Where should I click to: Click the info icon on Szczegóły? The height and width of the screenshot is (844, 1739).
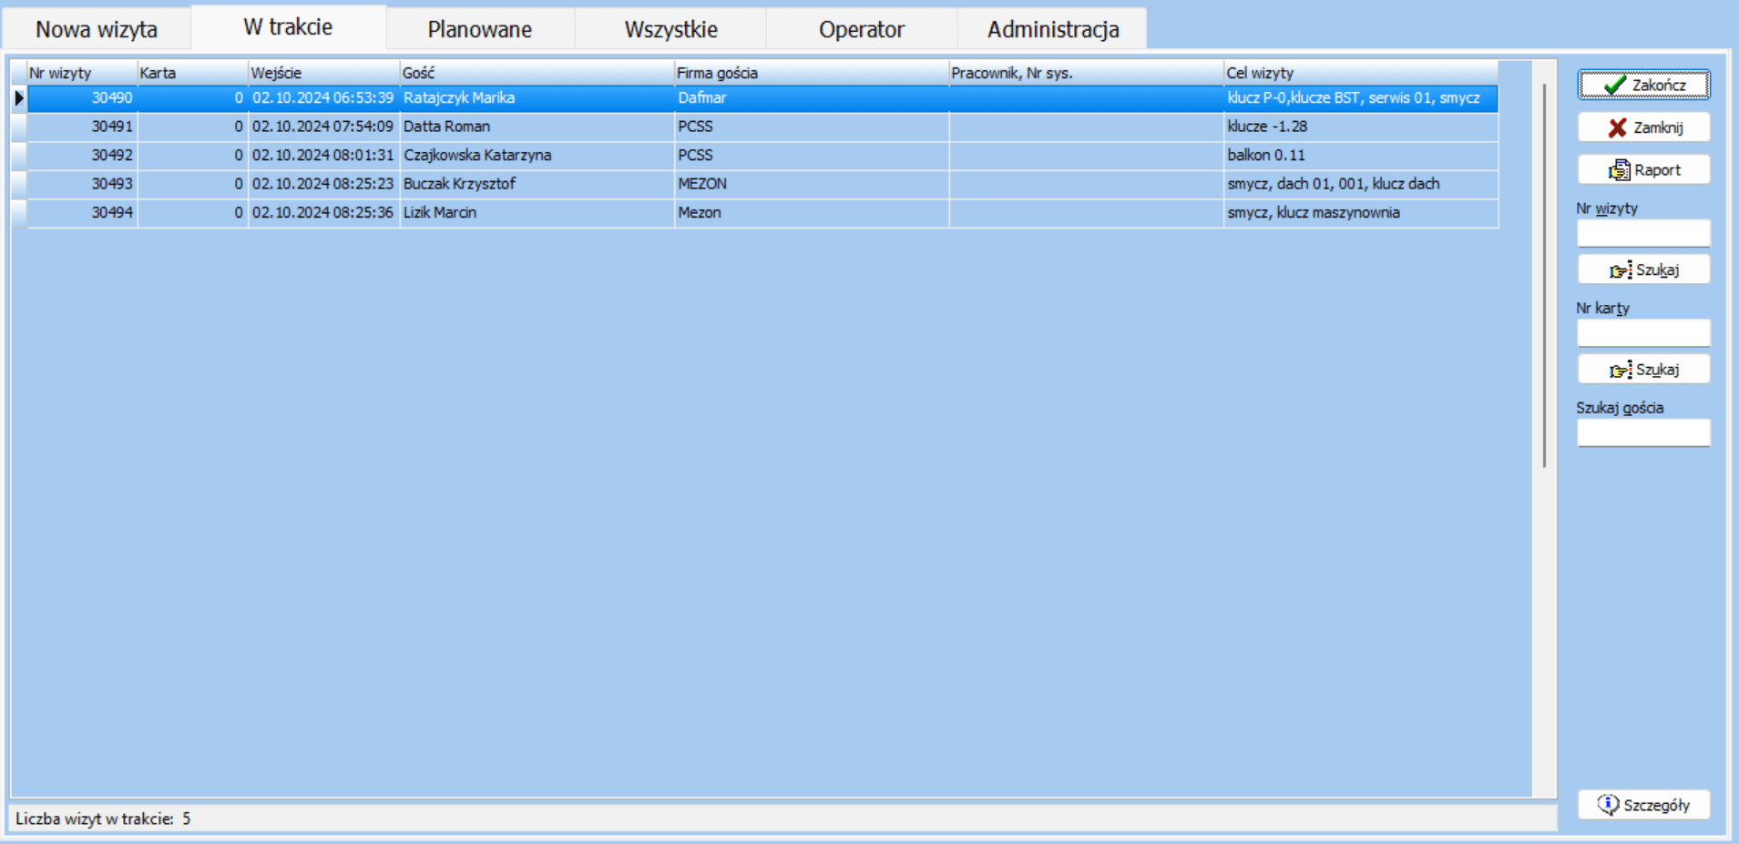tap(1608, 805)
